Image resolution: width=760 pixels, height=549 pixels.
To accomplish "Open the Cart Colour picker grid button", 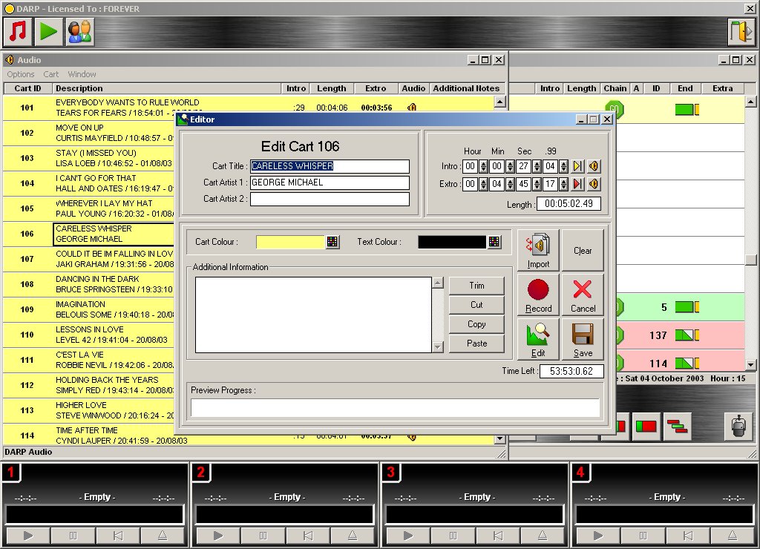I will (332, 242).
